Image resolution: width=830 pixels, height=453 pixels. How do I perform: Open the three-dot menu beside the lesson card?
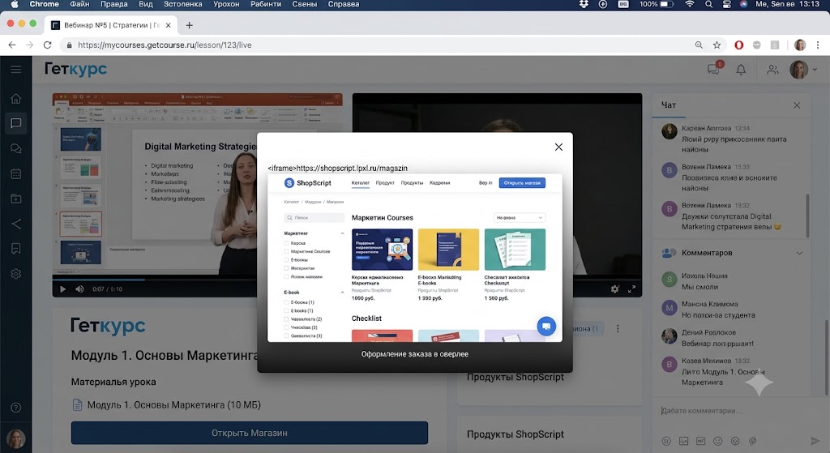(617, 329)
